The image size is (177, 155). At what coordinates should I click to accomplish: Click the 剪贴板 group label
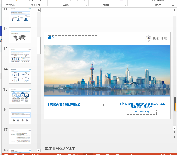pyautogui.click(x=11, y=5)
